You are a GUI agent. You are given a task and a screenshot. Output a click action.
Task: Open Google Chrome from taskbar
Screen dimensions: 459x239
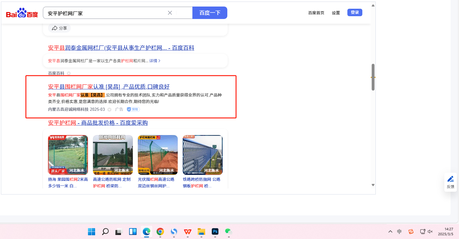160,232
